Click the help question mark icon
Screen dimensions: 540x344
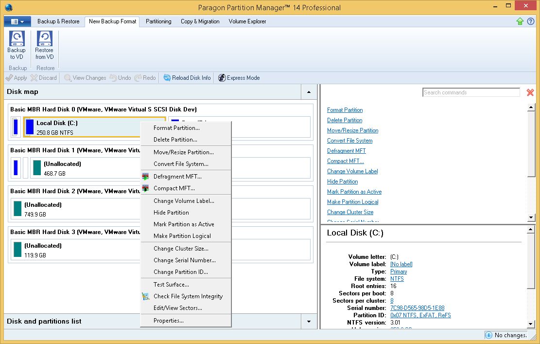(531, 21)
